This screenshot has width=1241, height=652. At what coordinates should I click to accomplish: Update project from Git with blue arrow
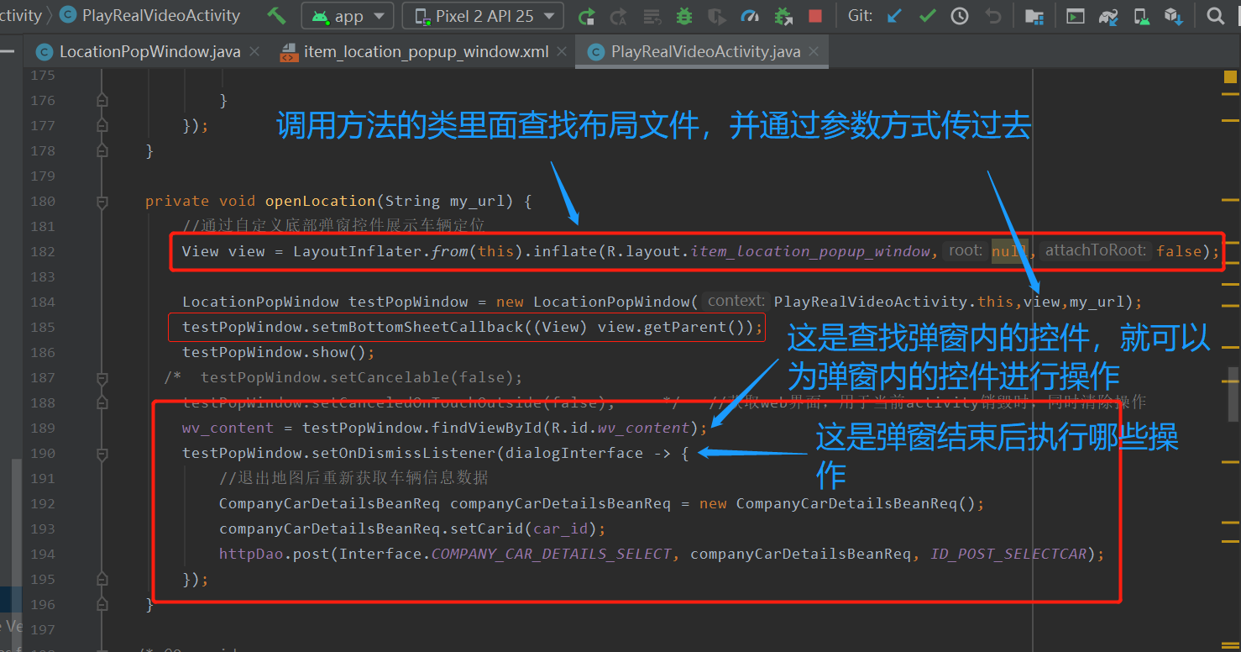[x=893, y=15]
